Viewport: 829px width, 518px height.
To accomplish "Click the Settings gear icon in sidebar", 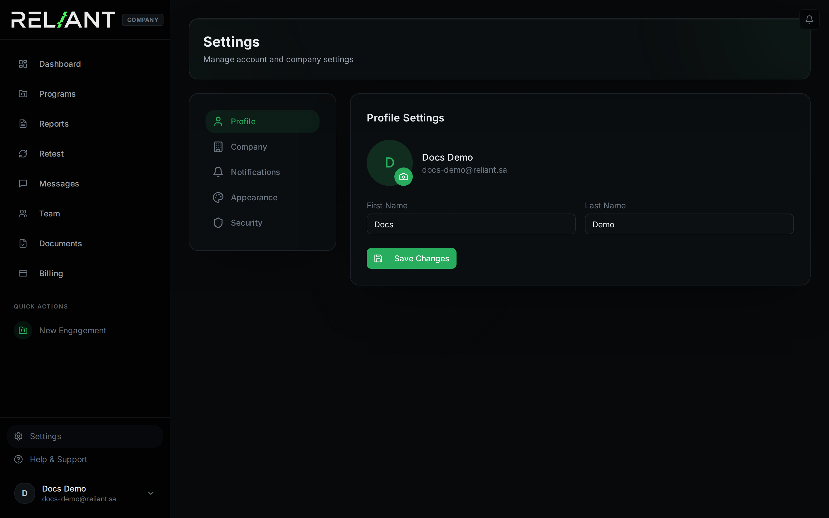I will 18,436.
